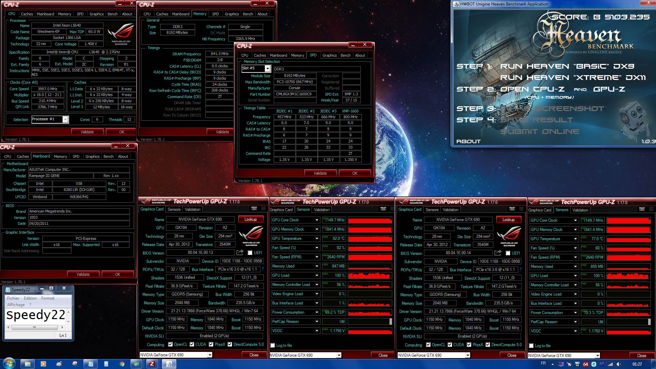
Task: Open the Processor #1 selection dropdown
Action: [65, 119]
